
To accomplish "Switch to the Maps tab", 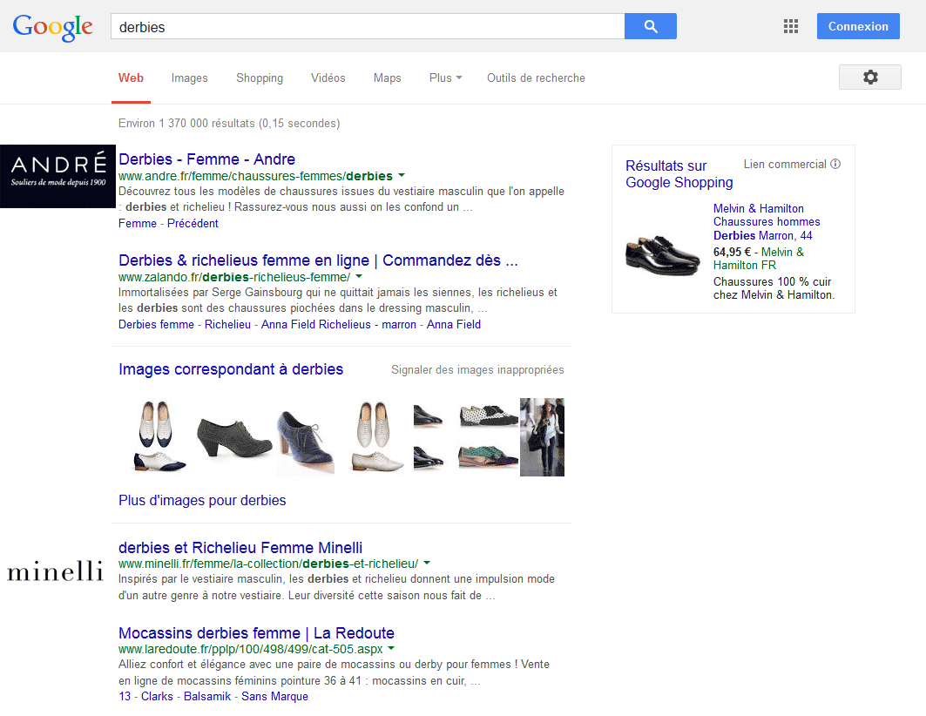I will pyautogui.click(x=388, y=78).
